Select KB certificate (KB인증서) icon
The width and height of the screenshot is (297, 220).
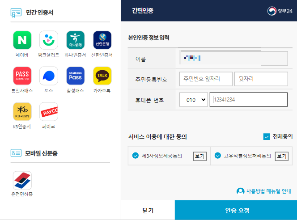22,112
